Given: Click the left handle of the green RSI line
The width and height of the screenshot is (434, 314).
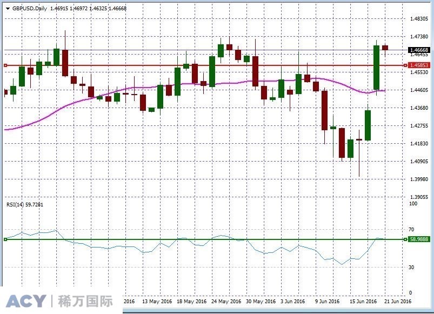Looking at the screenshot, I should (5, 239).
